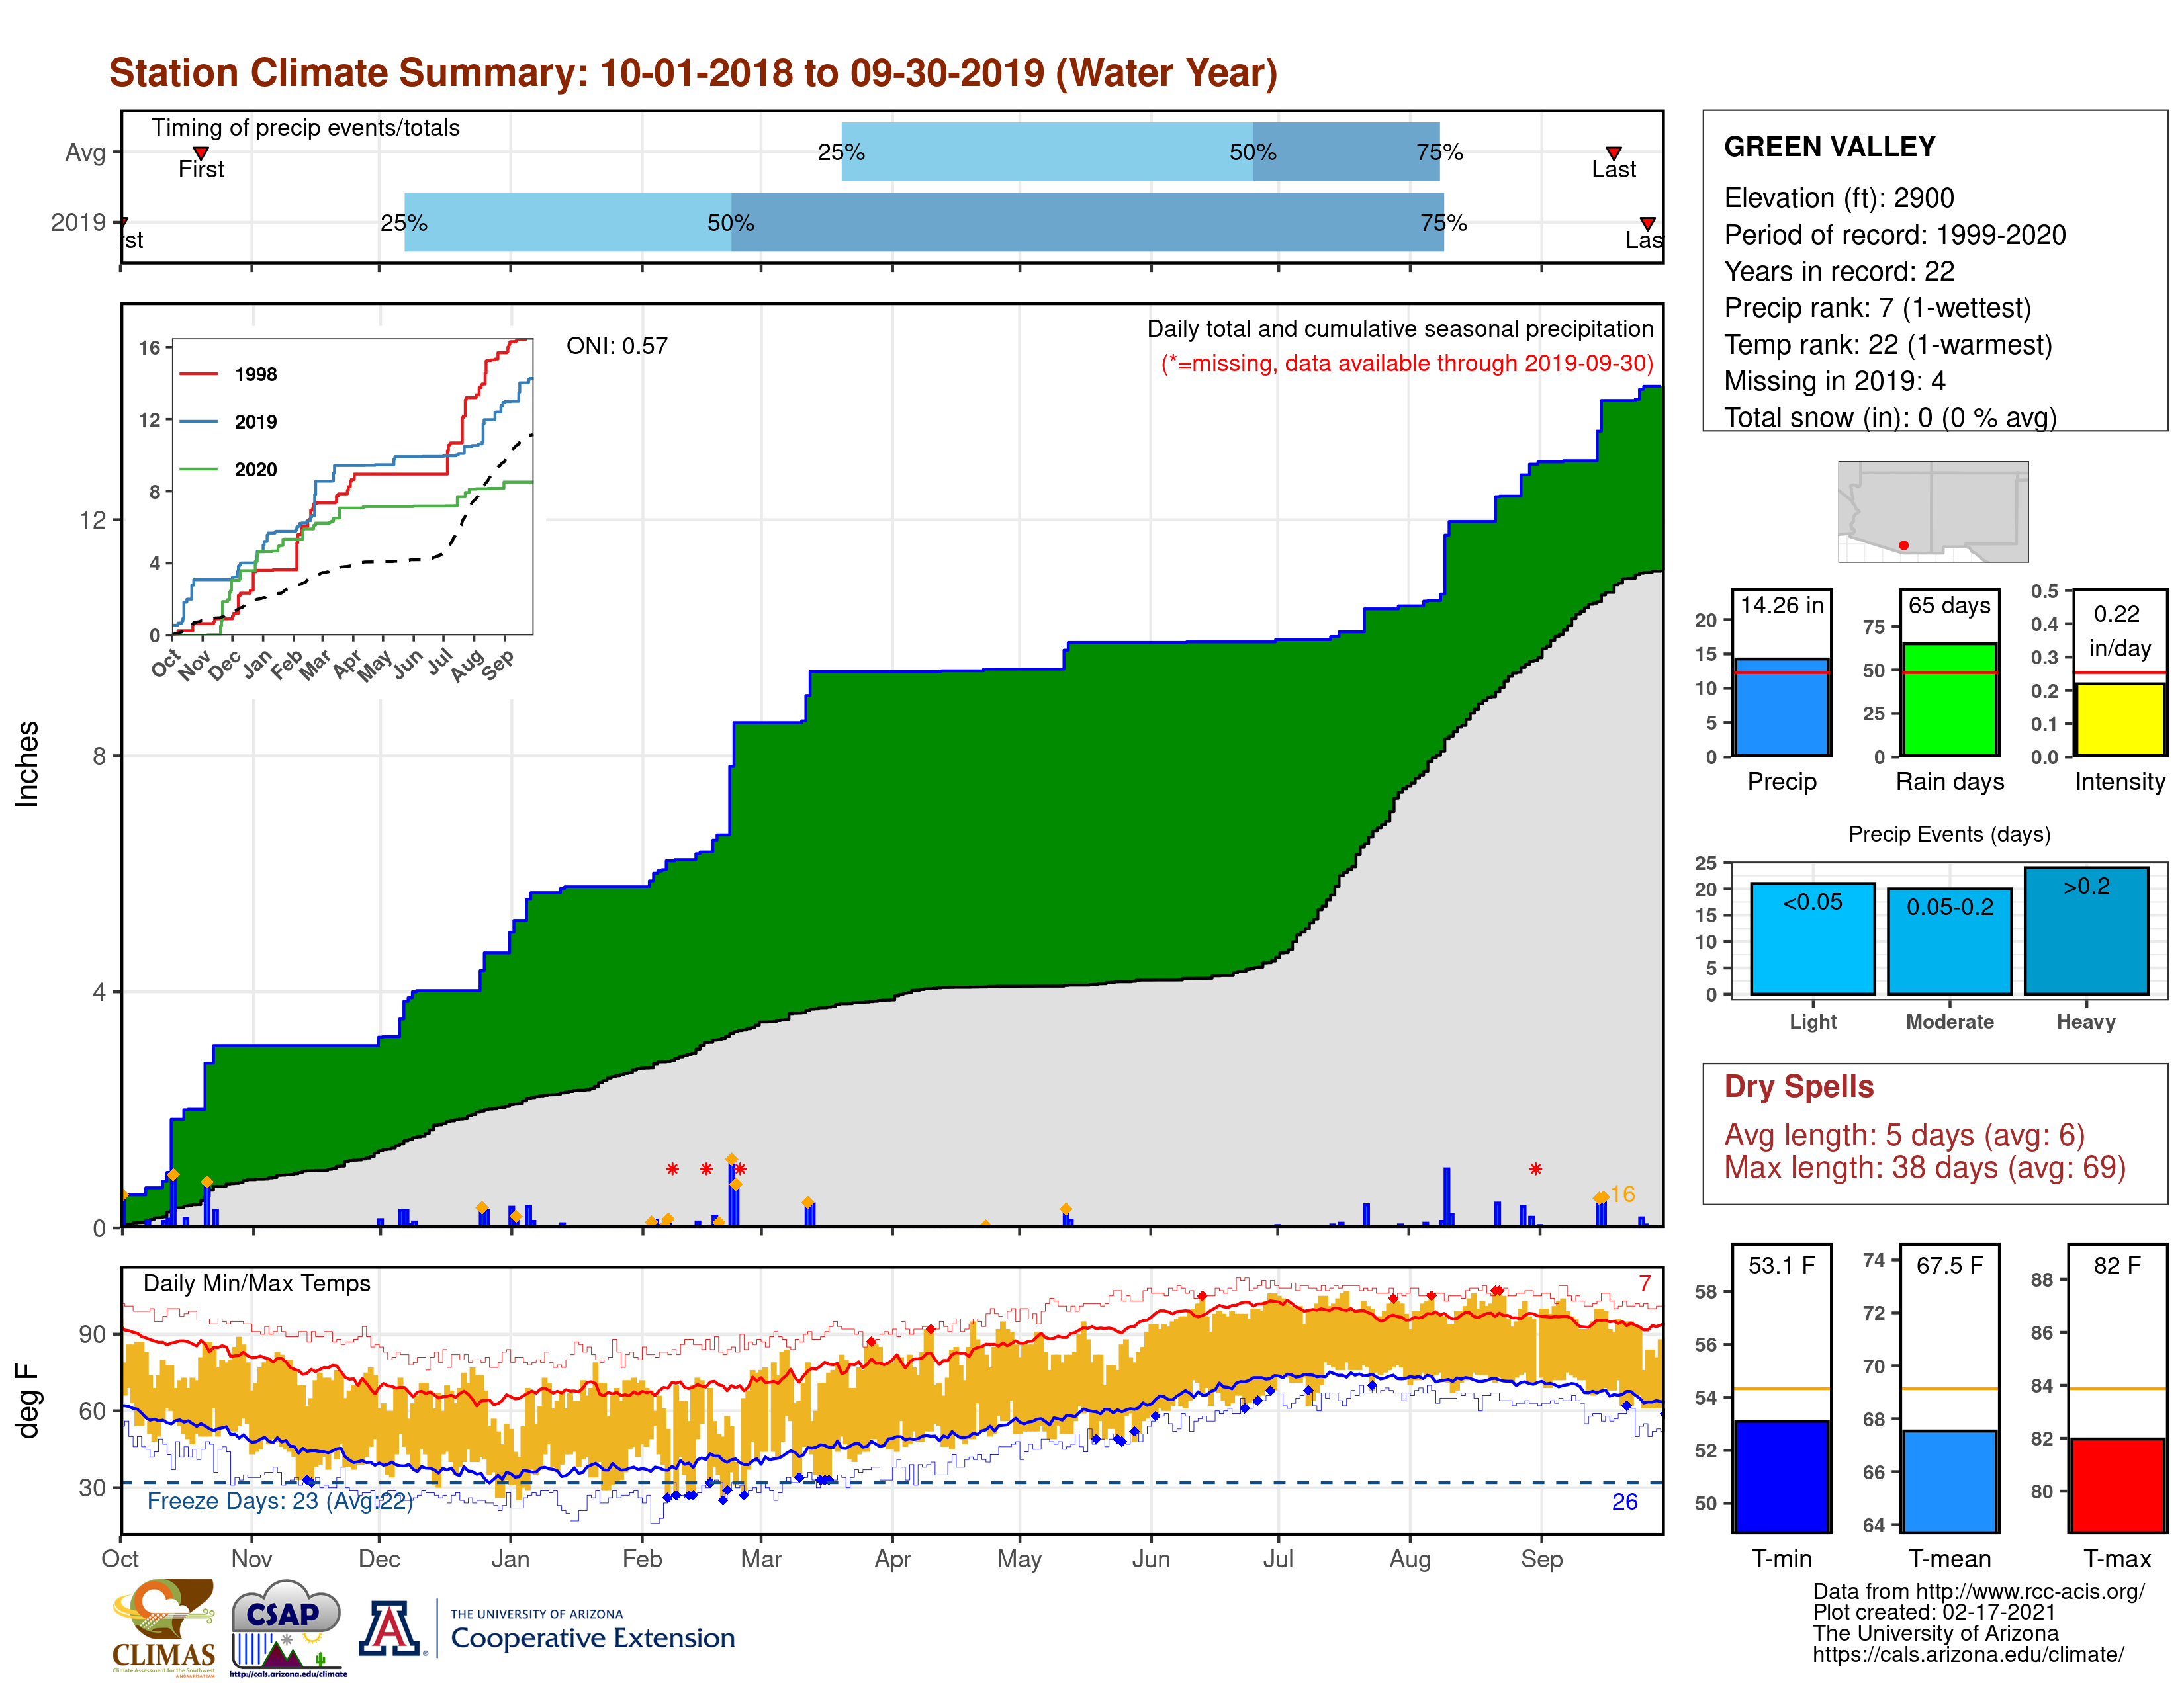Click the Avg 50% label in timing bar

tap(1252, 152)
